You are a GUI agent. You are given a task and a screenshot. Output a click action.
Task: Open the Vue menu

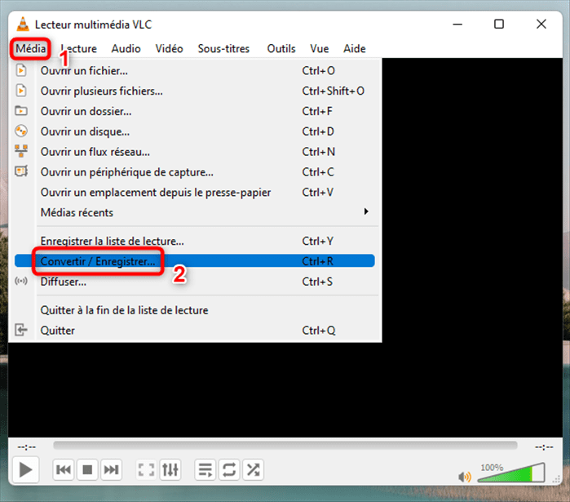pyautogui.click(x=319, y=48)
